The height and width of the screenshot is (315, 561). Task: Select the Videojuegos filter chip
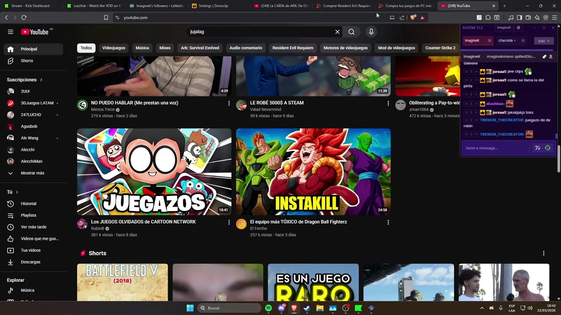(x=114, y=48)
